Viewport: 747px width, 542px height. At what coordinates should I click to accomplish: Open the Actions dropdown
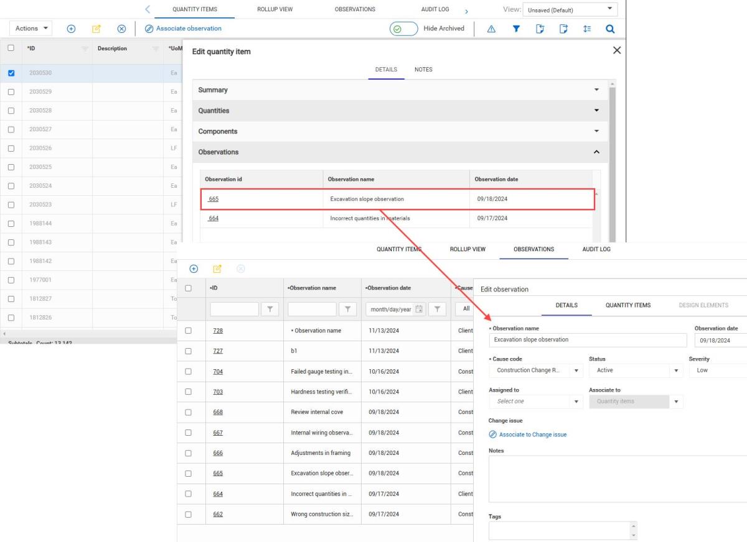[x=33, y=29]
